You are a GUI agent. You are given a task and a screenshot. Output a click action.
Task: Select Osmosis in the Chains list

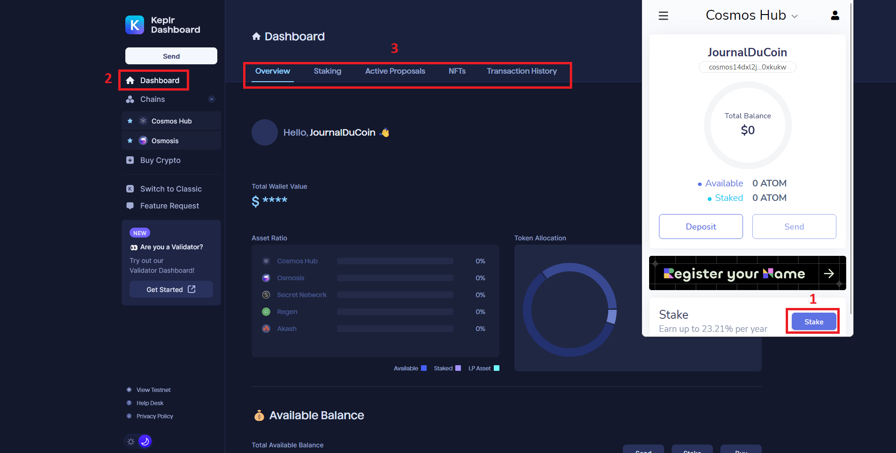(x=171, y=141)
